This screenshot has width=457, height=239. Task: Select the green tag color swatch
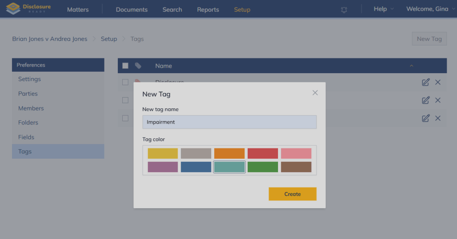[x=263, y=167]
